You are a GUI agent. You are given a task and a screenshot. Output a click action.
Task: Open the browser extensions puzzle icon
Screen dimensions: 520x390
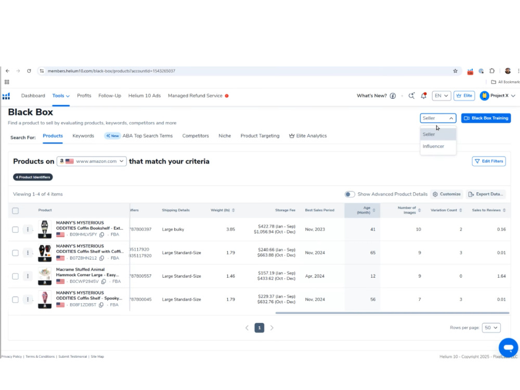point(492,71)
